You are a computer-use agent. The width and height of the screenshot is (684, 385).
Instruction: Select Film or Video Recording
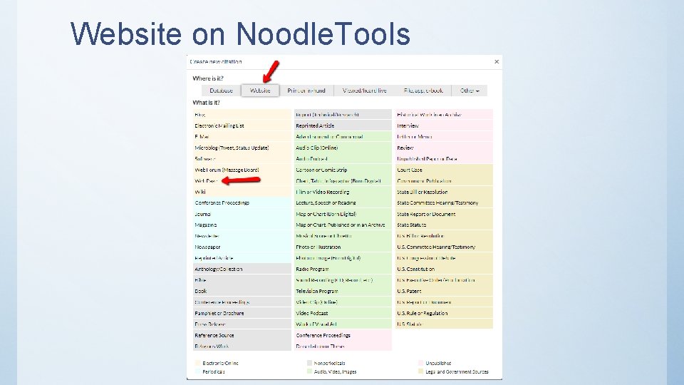coord(343,192)
